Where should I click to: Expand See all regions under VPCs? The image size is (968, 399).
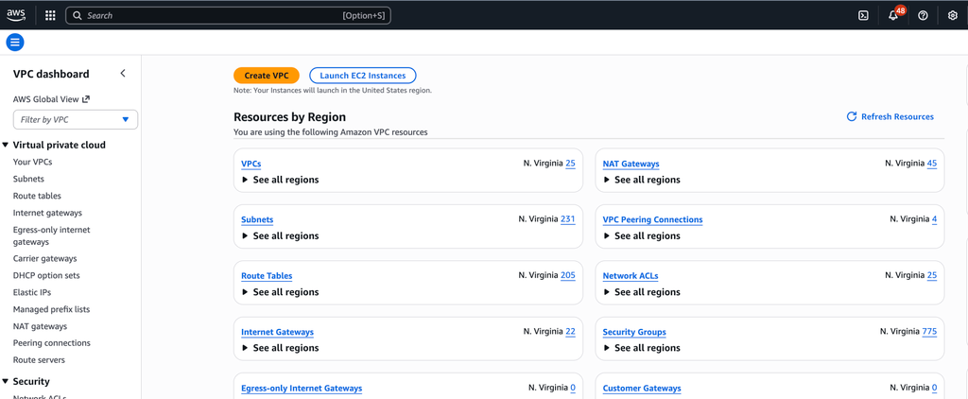click(x=281, y=180)
